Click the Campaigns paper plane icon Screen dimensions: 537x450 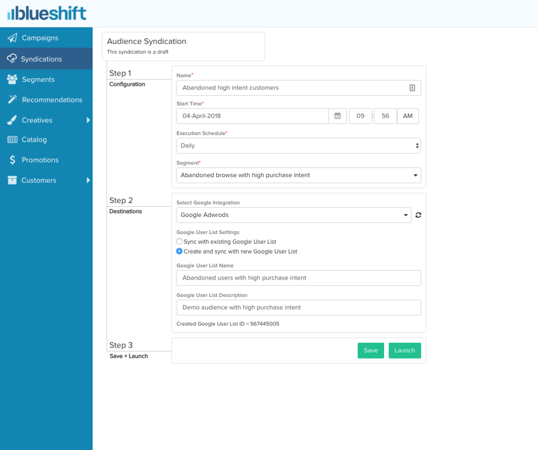click(12, 38)
